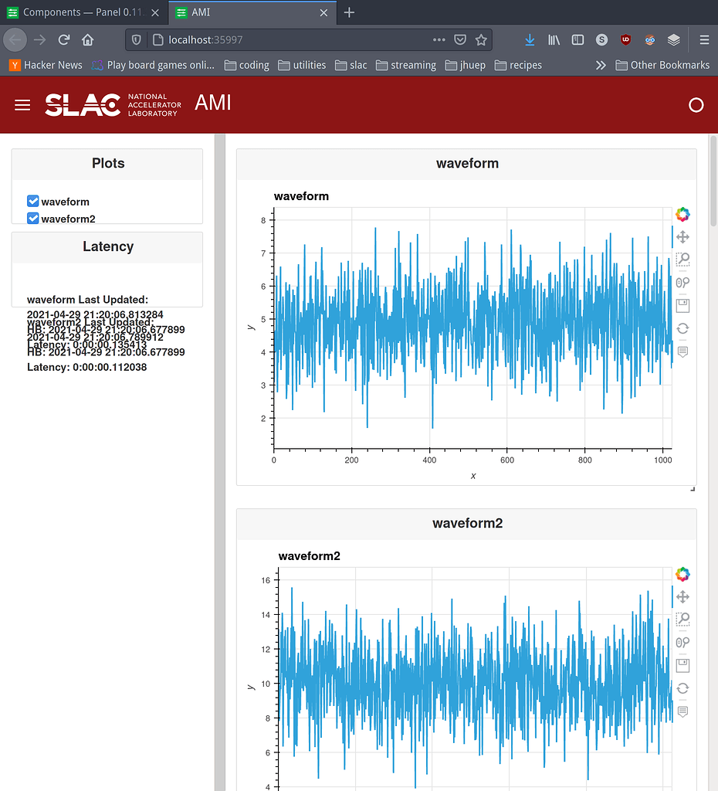The height and width of the screenshot is (791, 718).
Task: Select the Pan tool on the waveform2 plot
Action: click(682, 596)
